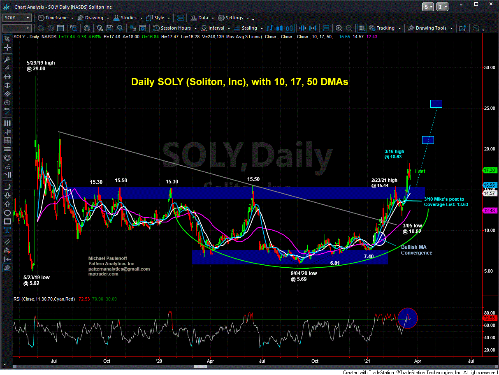Image resolution: width=499 pixels, height=375 pixels.
Task: Toggle the grid display button
Action: (x=362, y=28)
